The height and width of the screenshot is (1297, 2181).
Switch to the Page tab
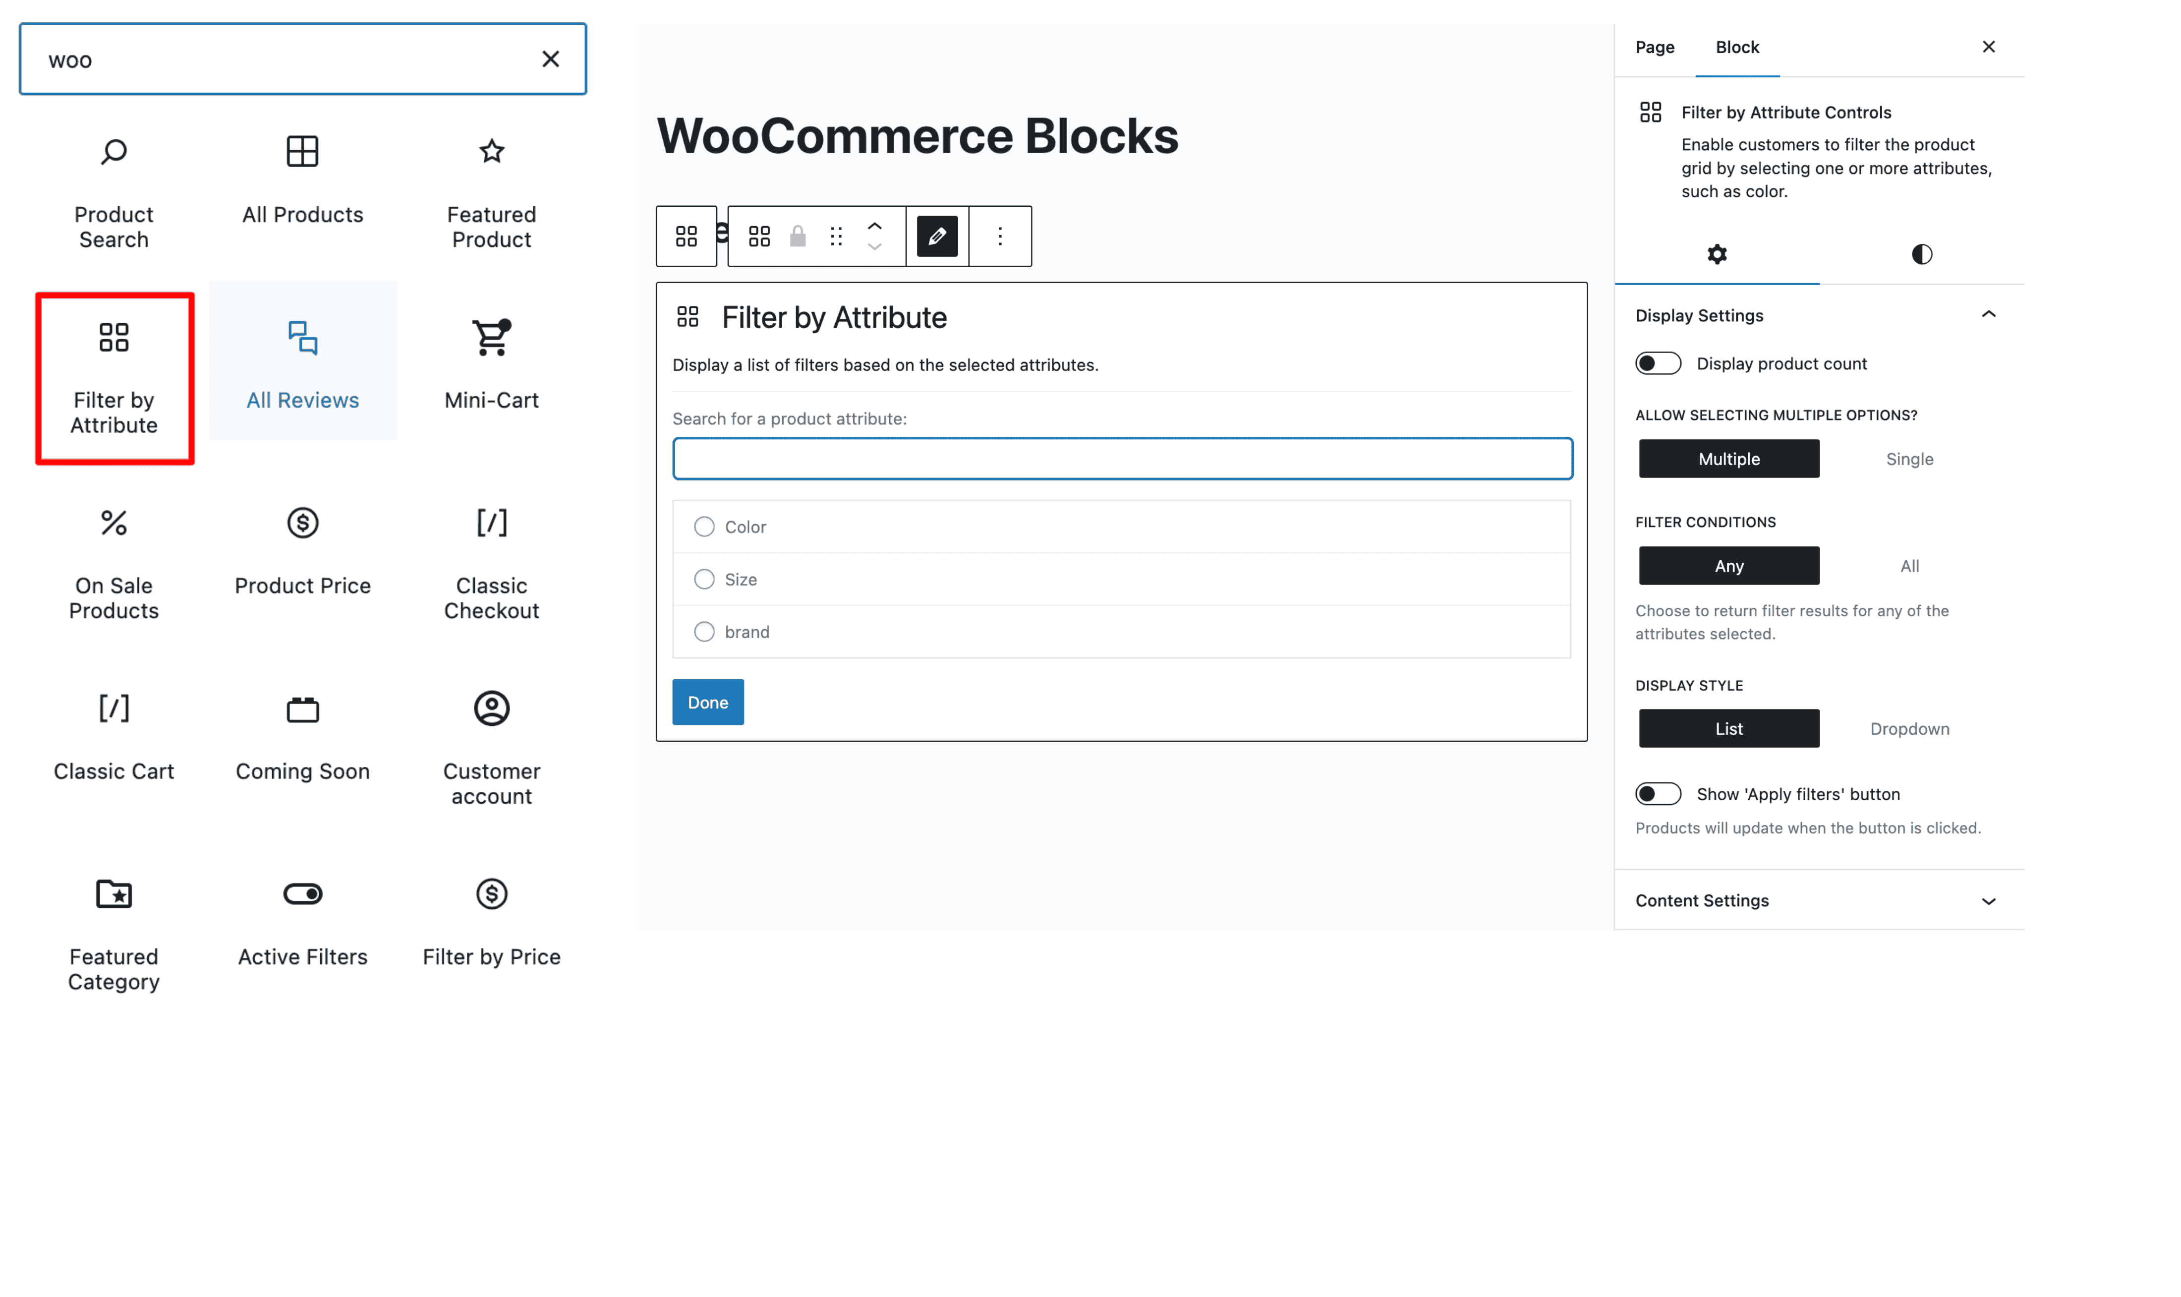tap(1654, 47)
